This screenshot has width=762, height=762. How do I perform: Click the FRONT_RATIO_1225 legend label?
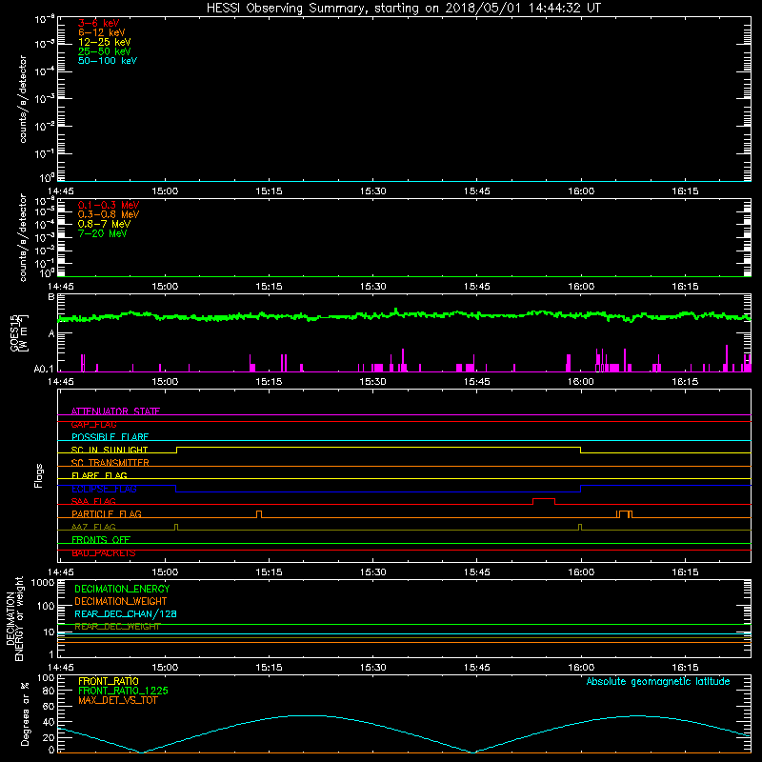coord(123,691)
